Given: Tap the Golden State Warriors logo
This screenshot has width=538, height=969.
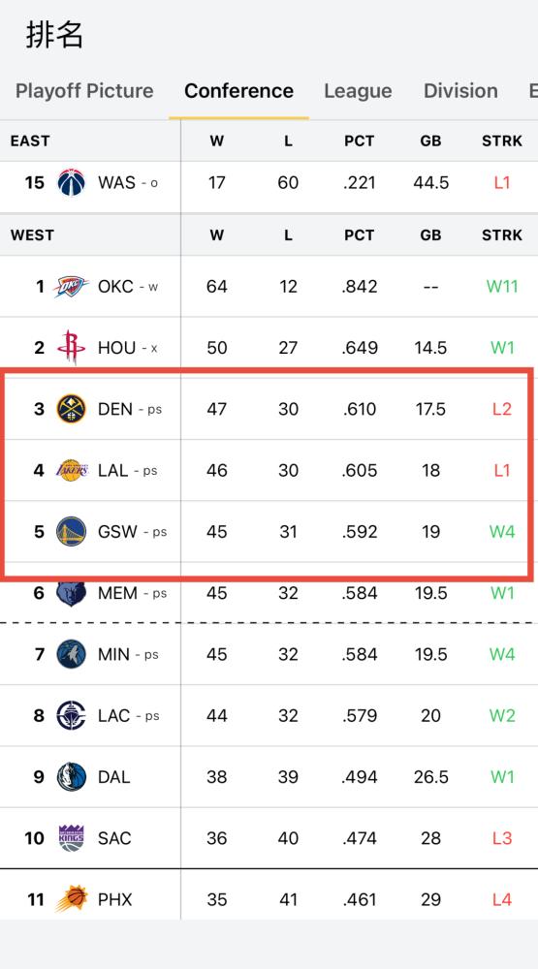Looking at the screenshot, I should coord(71,531).
